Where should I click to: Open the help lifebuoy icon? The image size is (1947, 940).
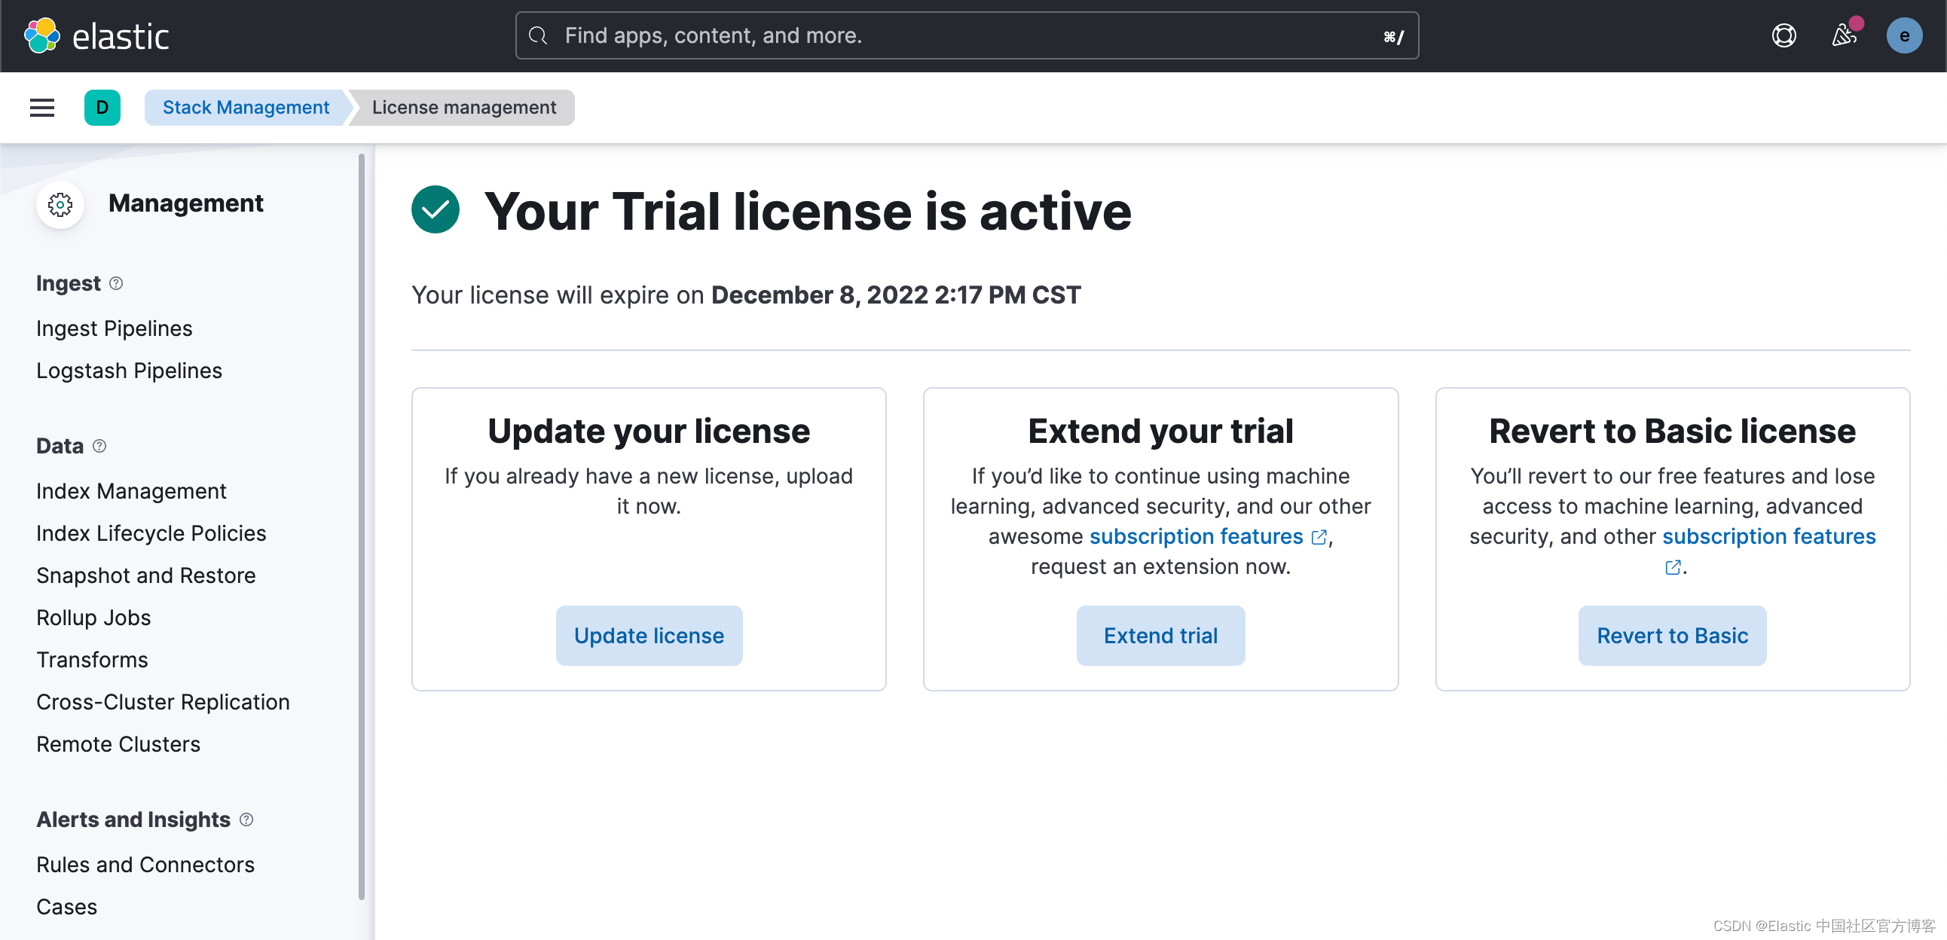(x=1783, y=35)
